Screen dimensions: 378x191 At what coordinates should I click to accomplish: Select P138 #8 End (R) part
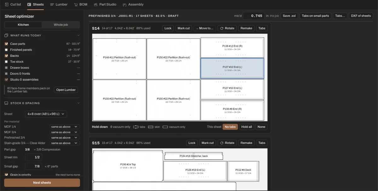tap(232, 110)
